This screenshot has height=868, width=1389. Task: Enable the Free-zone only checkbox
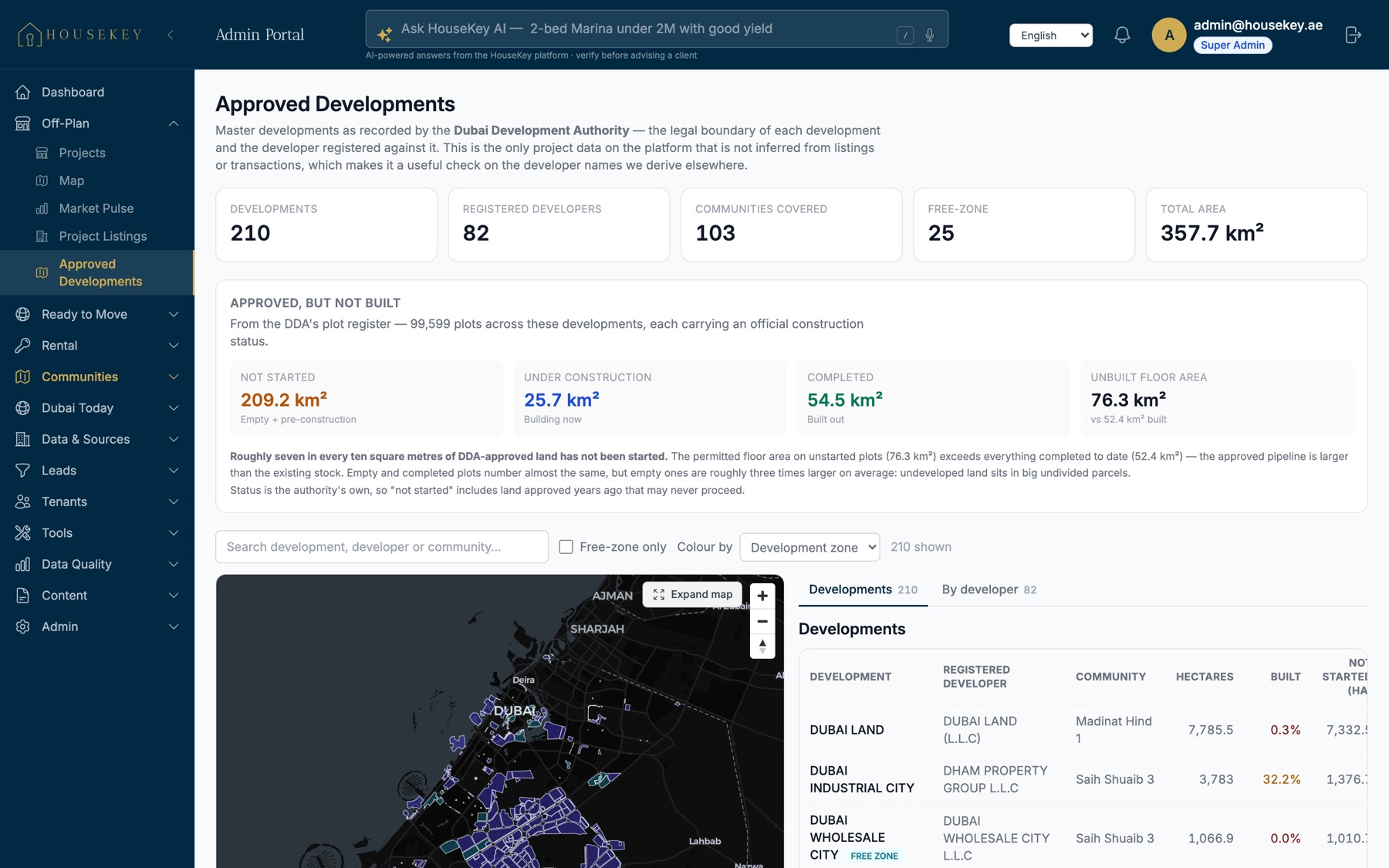point(566,547)
